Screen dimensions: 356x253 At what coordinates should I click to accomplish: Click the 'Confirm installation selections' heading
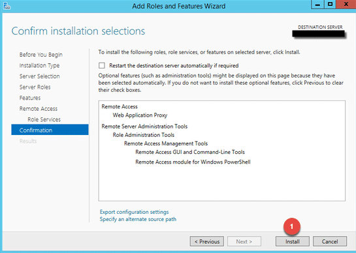coord(78,31)
